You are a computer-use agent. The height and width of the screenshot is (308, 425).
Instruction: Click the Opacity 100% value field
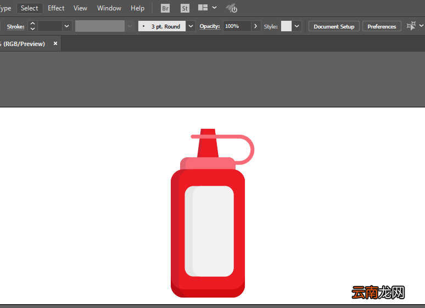tap(237, 26)
